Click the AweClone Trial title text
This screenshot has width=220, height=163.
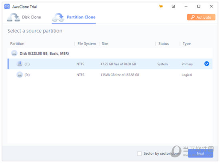tap(24, 7)
